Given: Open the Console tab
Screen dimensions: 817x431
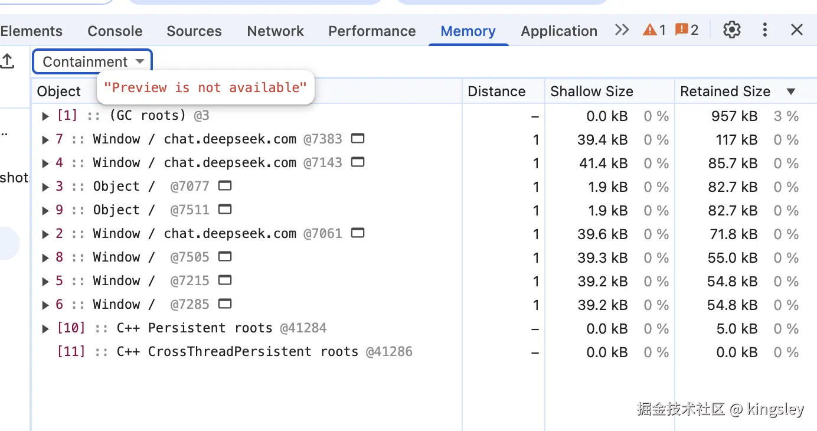Looking at the screenshot, I should [115, 31].
